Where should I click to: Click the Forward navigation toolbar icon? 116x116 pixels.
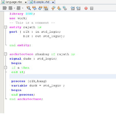click(19, 8)
